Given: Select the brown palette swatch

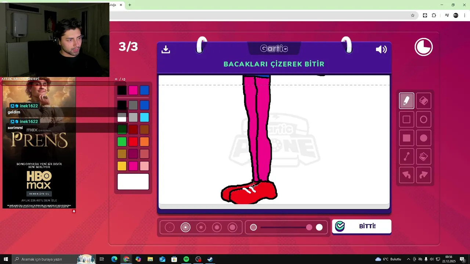Looking at the screenshot, I should [144, 129].
